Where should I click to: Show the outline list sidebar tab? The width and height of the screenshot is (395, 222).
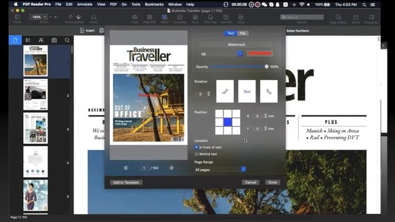[28, 40]
